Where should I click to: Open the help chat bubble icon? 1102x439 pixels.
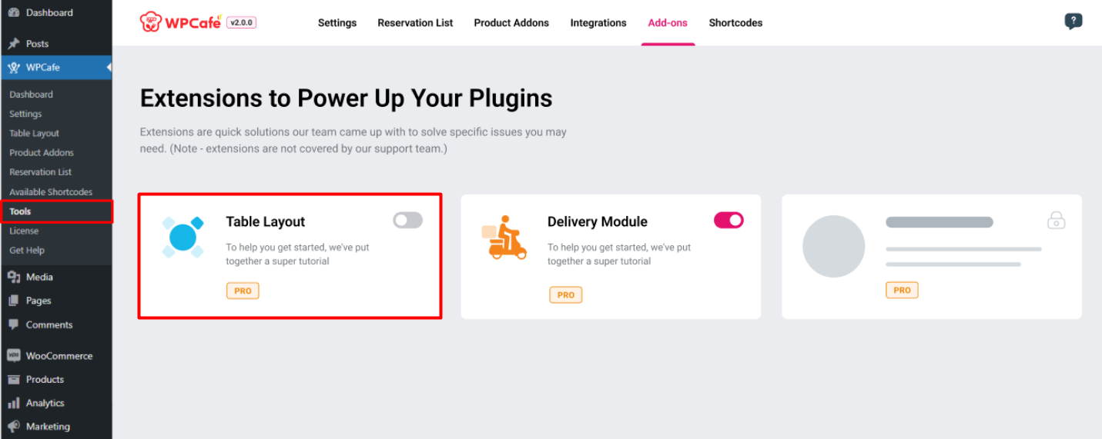point(1073,22)
